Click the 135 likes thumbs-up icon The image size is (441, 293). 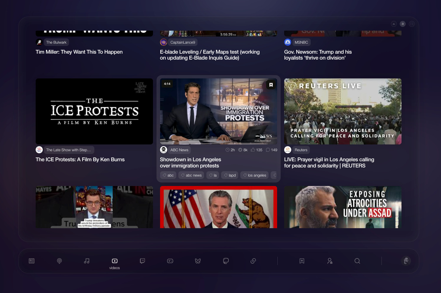tap(253, 150)
